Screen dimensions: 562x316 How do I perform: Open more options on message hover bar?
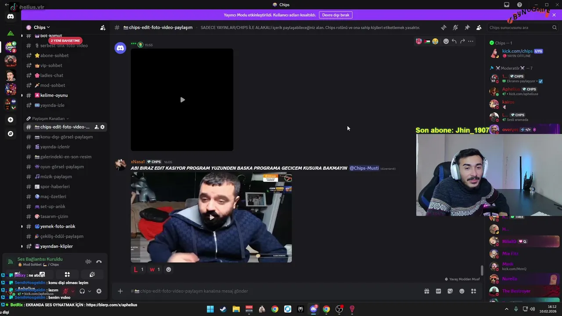click(471, 41)
